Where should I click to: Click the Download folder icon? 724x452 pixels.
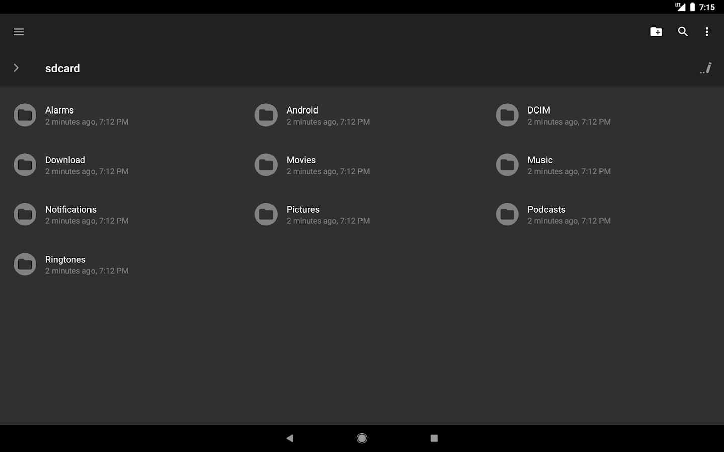click(x=25, y=165)
